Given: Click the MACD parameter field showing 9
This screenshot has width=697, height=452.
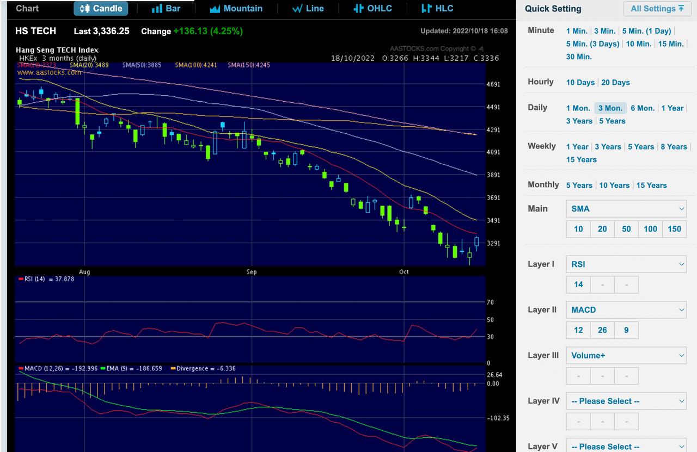Looking at the screenshot, I should pyautogui.click(x=626, y=330).
